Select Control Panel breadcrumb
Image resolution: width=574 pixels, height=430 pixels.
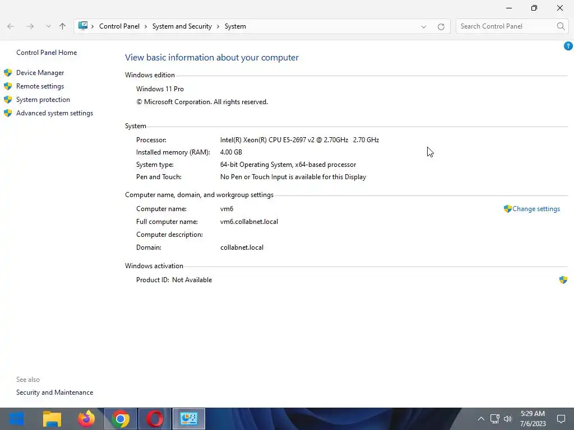click(119, 26)
